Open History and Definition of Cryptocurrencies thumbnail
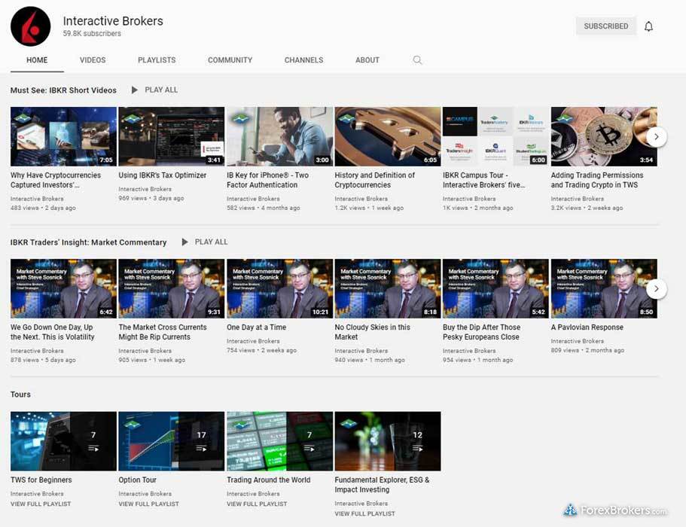686x527 pixels. [388, 136]
